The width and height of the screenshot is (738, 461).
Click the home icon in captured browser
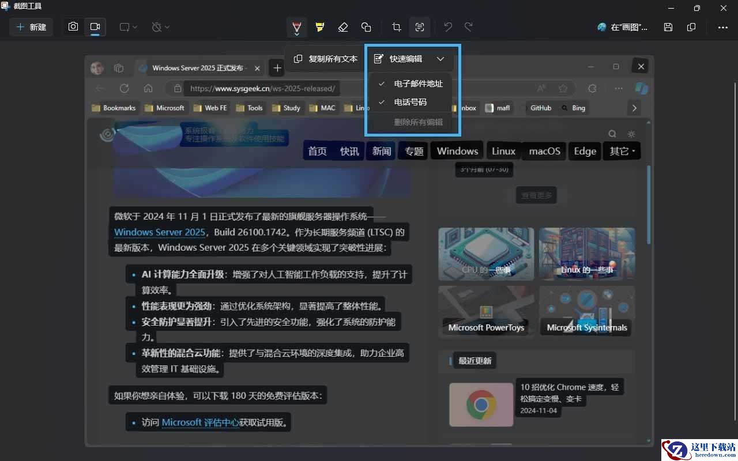(x=148, y=88)
